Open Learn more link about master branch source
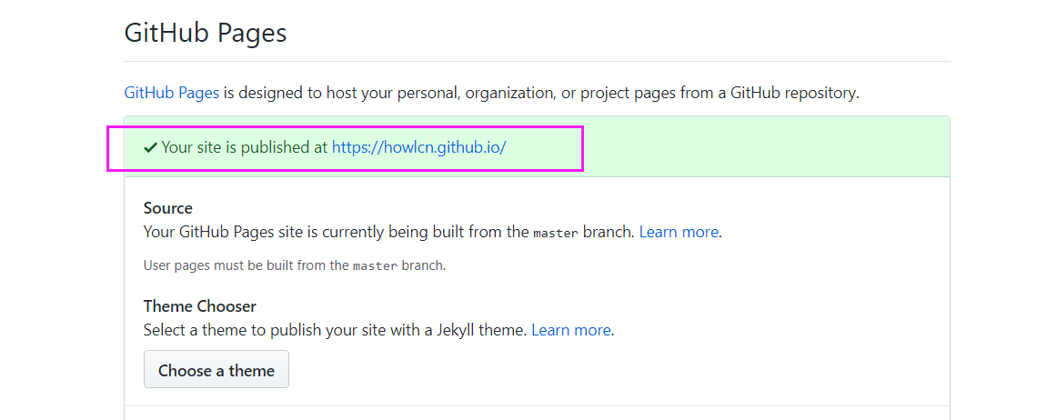The width and height of the screenshot is (1047, 420). (x=679, y=233)
